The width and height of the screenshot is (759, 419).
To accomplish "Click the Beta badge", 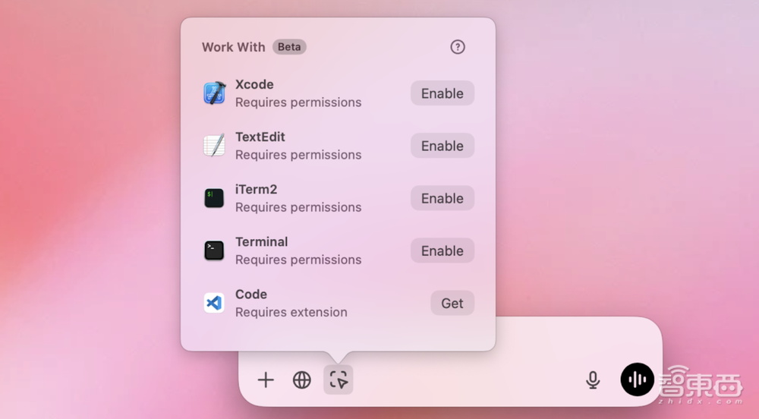I will pos(289,47).
